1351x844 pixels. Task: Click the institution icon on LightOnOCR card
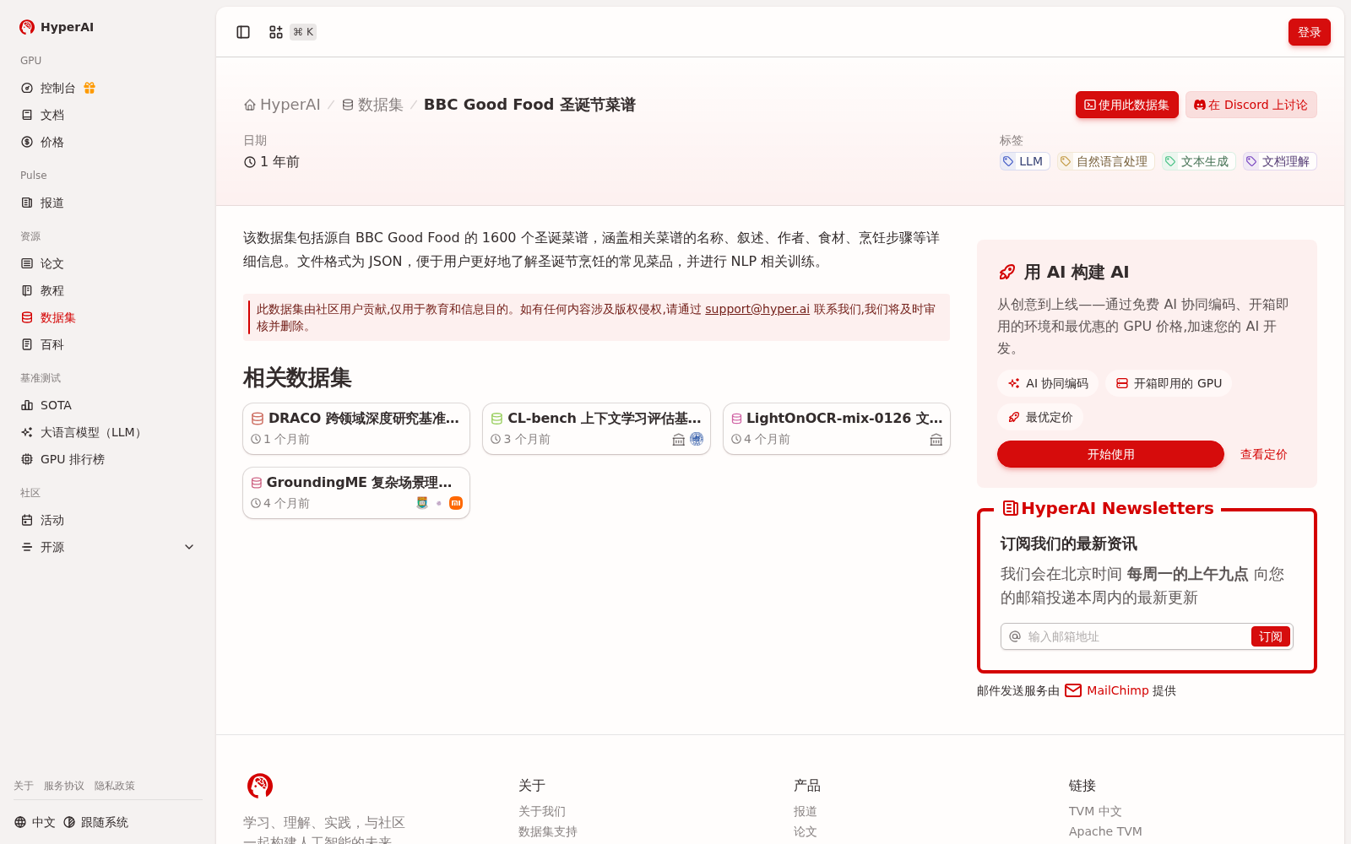[936, 440]
